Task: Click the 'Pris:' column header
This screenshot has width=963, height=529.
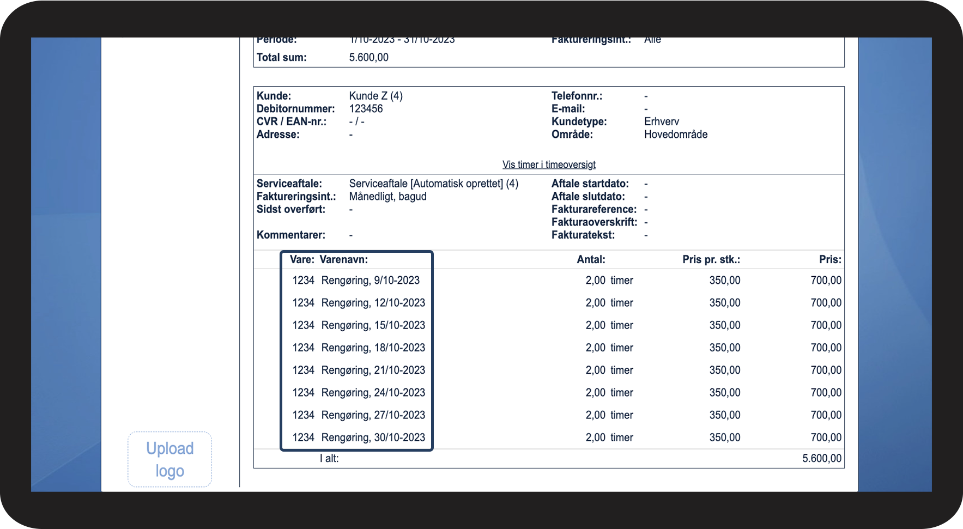Action: (x=829, y=259)
